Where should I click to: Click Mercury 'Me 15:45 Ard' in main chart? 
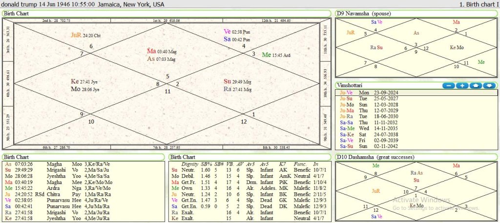(x=276, y=55)
